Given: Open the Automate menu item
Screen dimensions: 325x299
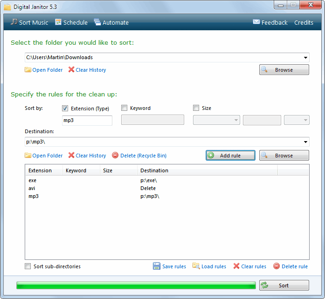Looking at the screenshot, I should [x=111, y=22].
